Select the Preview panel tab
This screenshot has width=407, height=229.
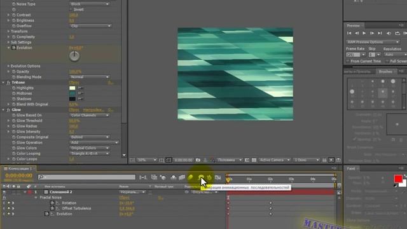point(354,25)
